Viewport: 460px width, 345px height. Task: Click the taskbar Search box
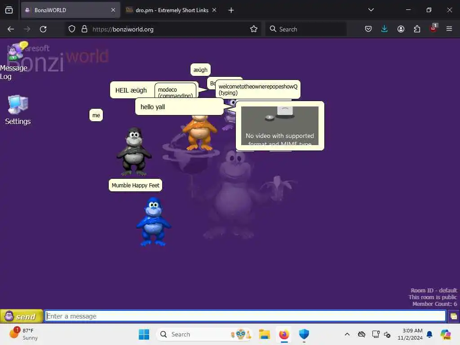204,334
